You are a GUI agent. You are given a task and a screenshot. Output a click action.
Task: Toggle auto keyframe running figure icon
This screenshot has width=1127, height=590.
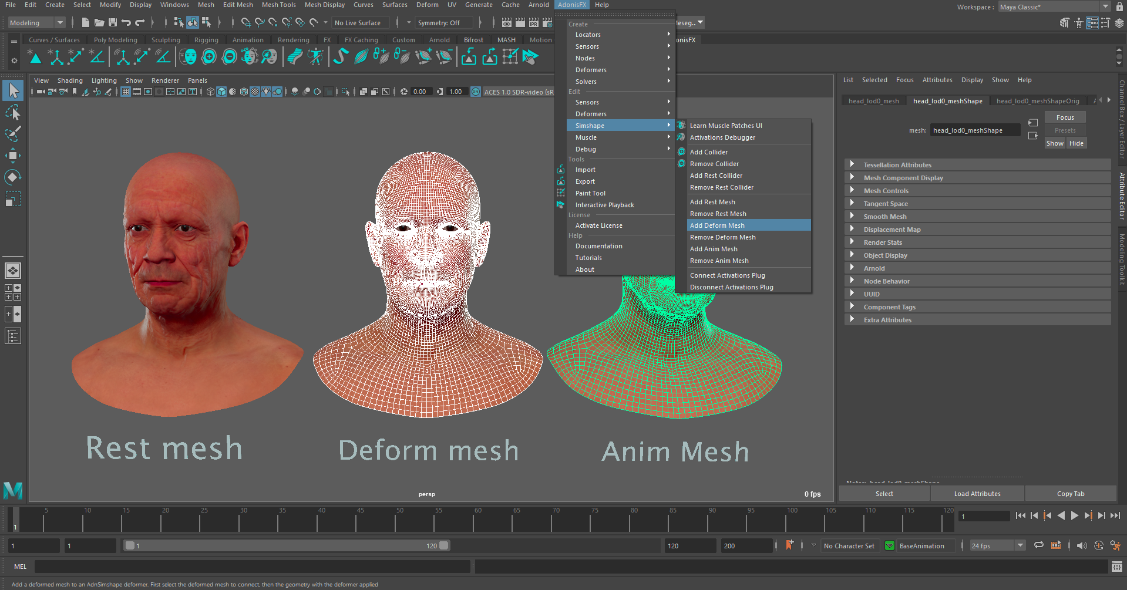pyautogui.click(x=1115, y=545)
